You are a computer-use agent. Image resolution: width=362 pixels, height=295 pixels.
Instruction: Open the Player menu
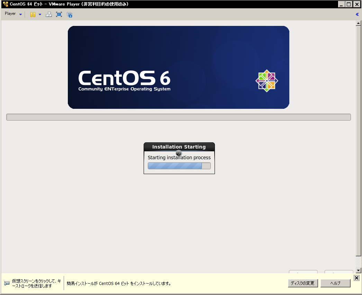click(13, 14)
